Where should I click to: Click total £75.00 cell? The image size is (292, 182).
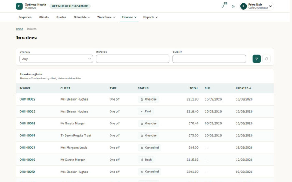pos(193,135)
